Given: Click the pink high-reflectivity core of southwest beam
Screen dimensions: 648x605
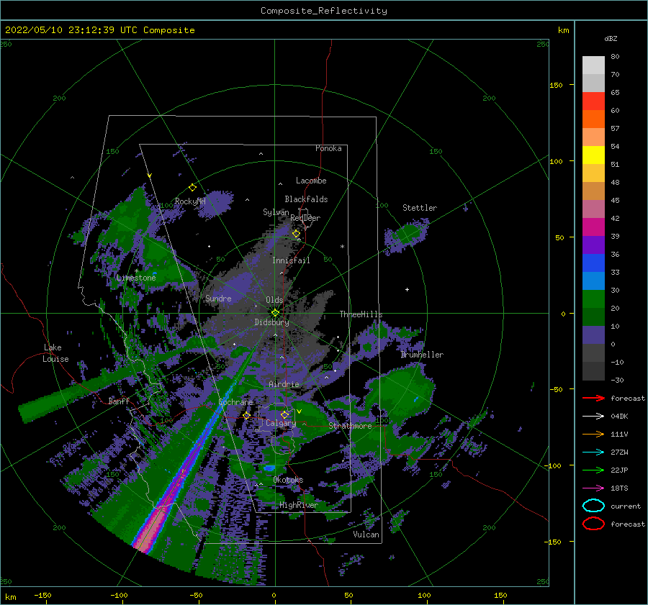Looking at the screenshot, I should [x=152, y=529].
